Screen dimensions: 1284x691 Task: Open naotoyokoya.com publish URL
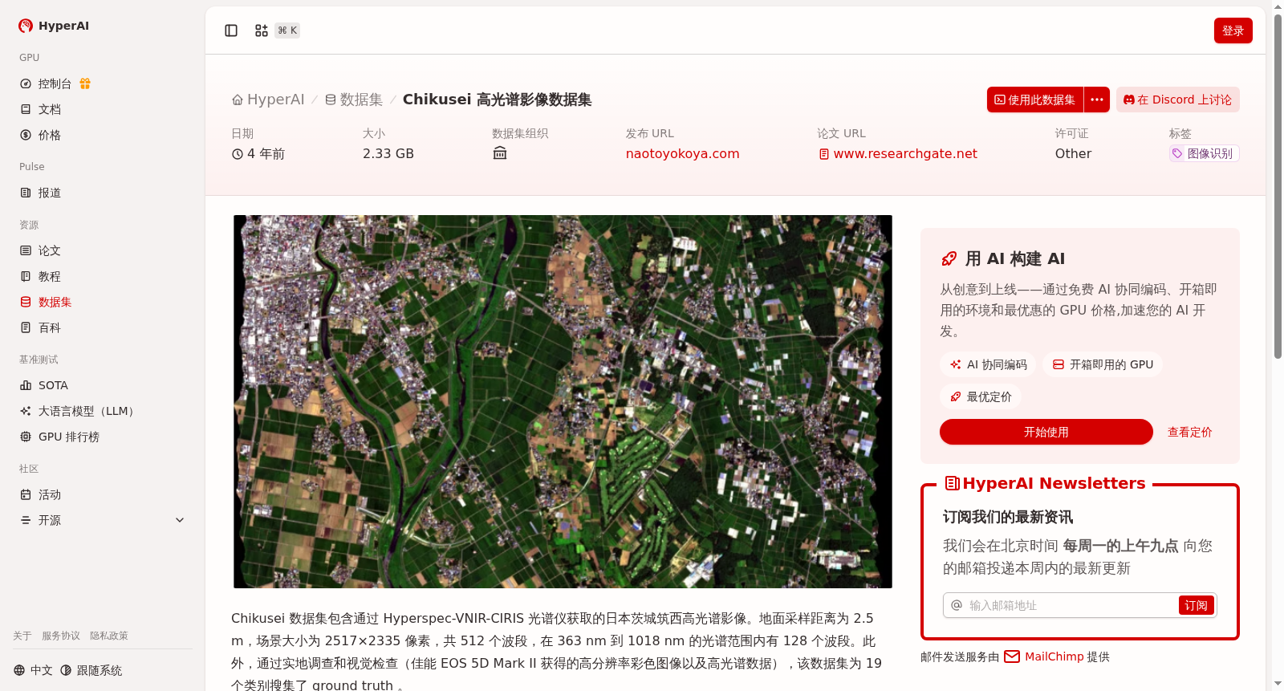[682, 153]
